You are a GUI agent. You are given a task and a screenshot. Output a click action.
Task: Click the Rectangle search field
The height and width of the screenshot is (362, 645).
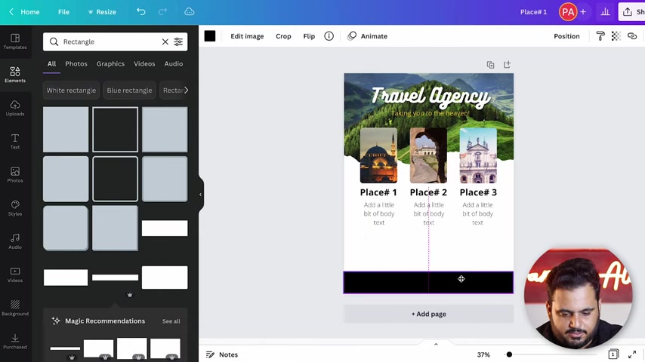pyautogui.click(x=109, y=41)
